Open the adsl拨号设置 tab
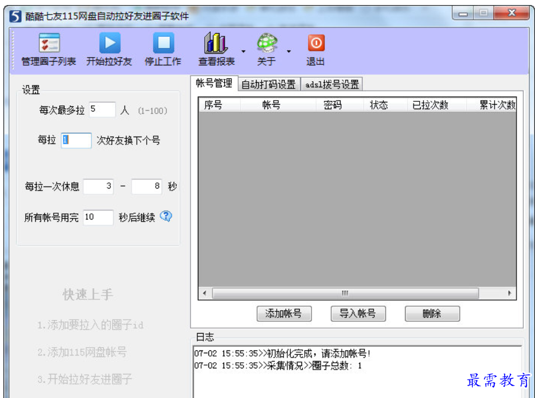 click(x=332, y=84)
